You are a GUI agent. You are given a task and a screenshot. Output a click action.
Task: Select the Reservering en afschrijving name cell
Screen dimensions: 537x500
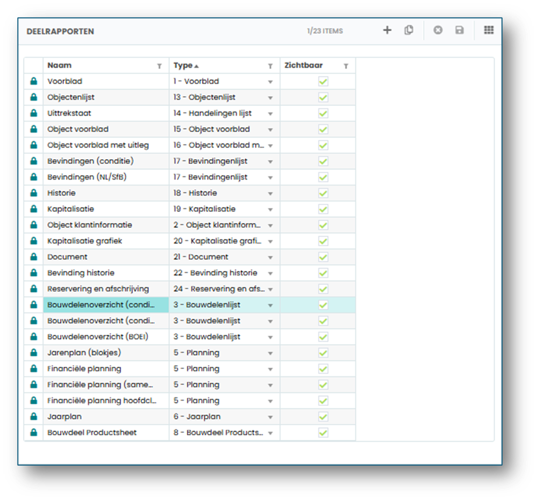pyautogui.click(x=106, y=289)
